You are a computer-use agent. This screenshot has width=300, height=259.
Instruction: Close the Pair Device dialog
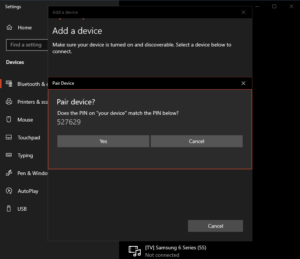pos(243,83)
